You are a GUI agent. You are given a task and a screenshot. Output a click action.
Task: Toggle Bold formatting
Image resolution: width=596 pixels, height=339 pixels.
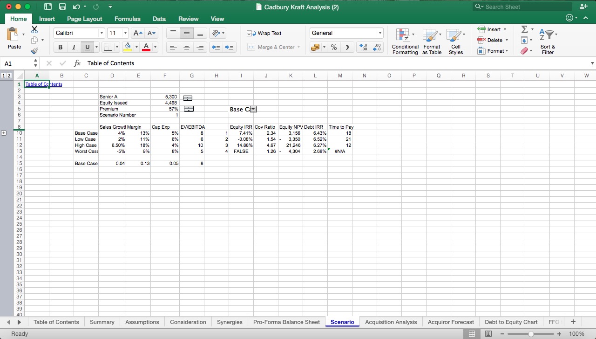pyautogui.click(x=61, y=47)
